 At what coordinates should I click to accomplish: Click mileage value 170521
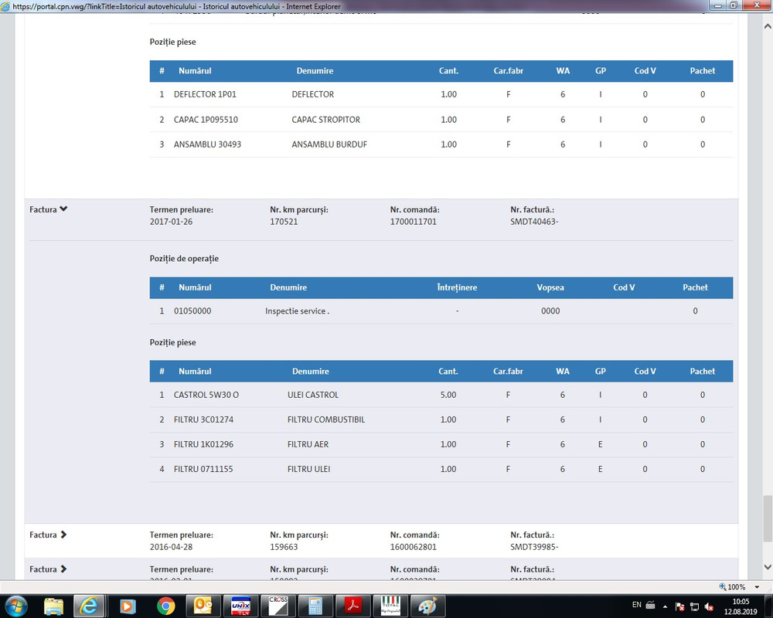284,222
